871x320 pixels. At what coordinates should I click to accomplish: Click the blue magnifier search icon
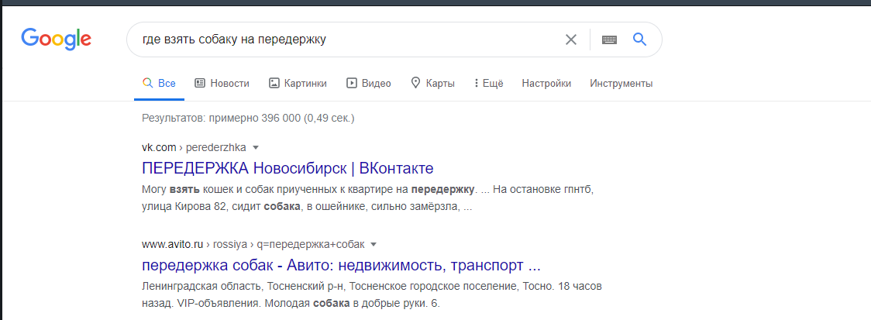640,39
